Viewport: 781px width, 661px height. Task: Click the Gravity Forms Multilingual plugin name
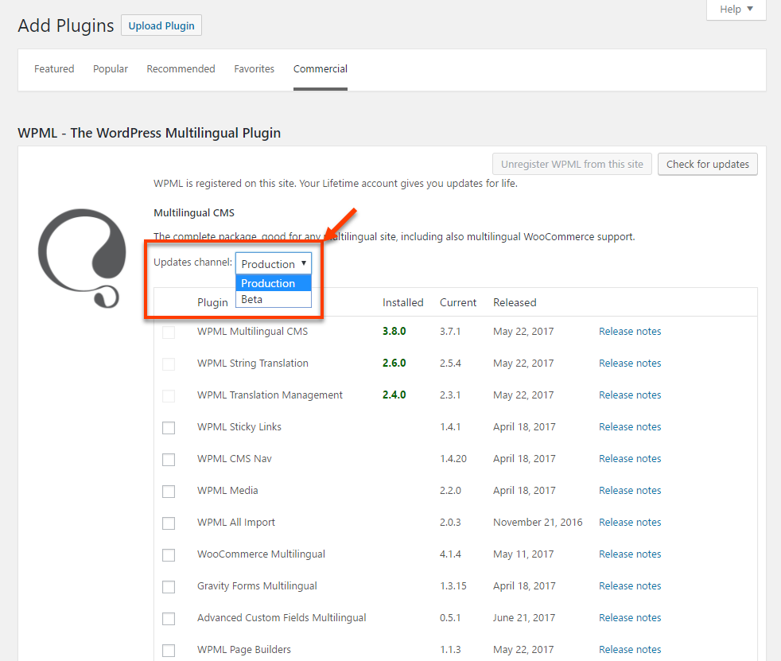tap(257, 586)
